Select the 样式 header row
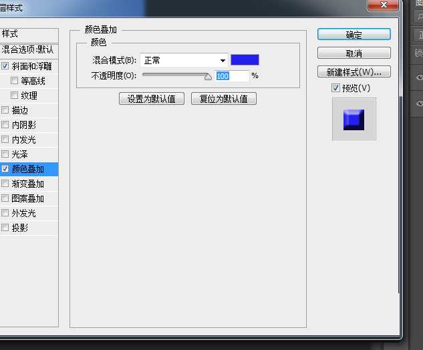423x350 pixels. pyautogui.click(x=29, y=35)
